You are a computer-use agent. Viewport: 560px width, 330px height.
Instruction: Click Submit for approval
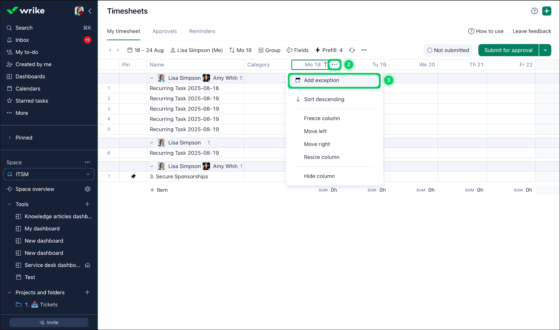(x=508, y=50)
